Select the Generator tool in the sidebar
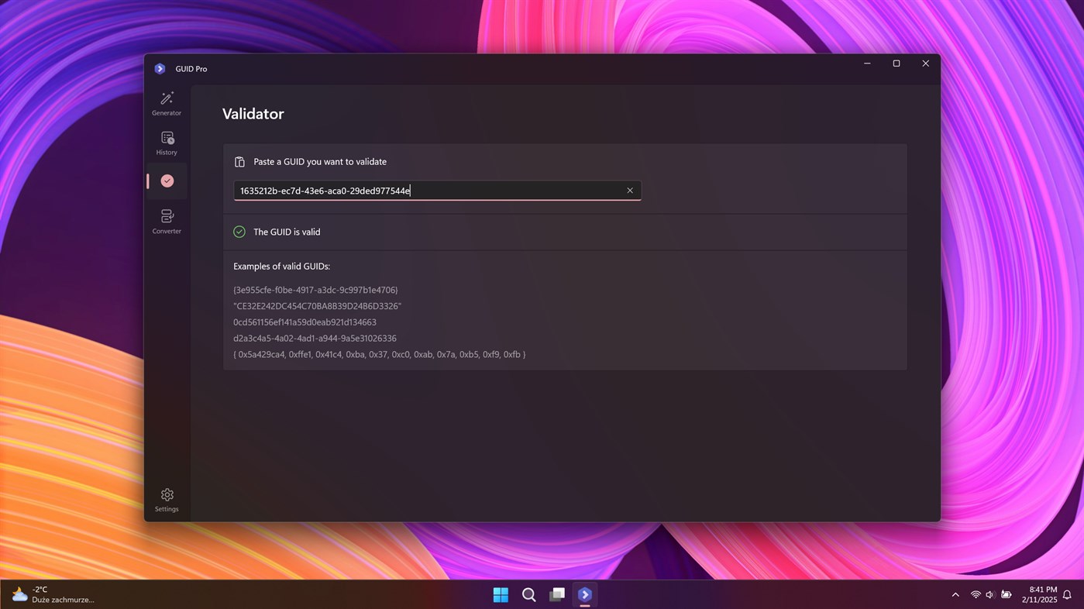1084x609 pixels. coord(167,103)
